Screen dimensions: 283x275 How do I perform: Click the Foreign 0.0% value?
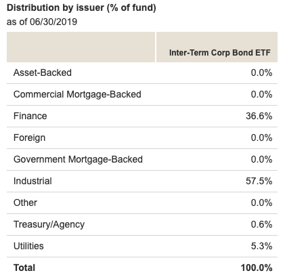[x=261, y=137]
